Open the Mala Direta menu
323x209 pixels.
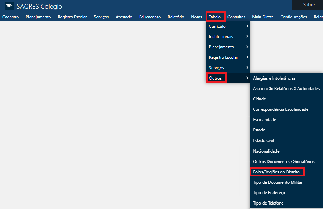coord(263,17)
